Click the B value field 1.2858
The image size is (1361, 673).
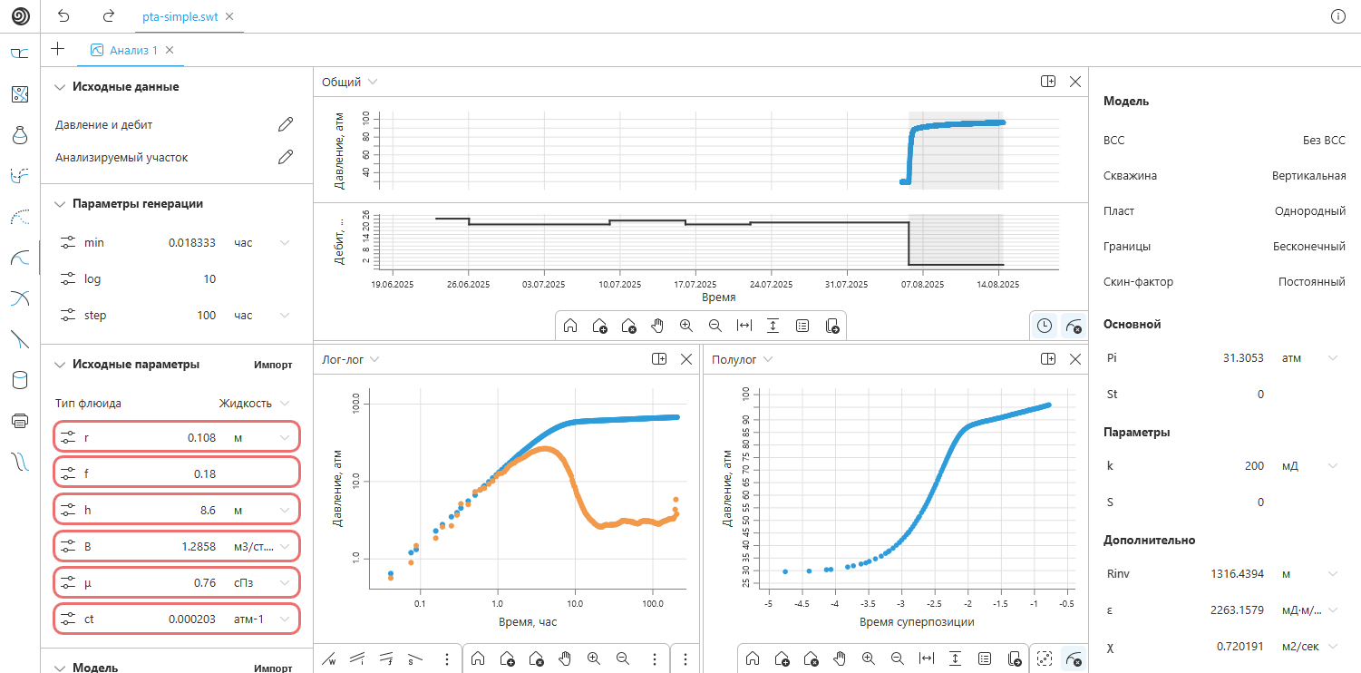pyautogui.click(x=199, y=547)
